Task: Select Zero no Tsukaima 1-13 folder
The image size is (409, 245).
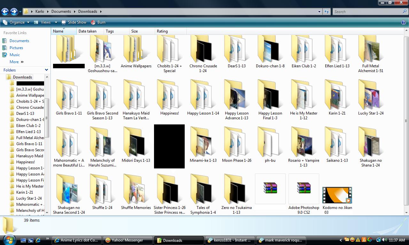Action: pyautogui.click(x=236, y=194)
